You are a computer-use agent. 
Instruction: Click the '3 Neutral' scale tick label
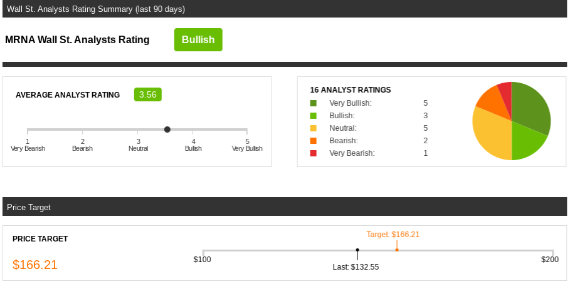(x=138, y=145)
